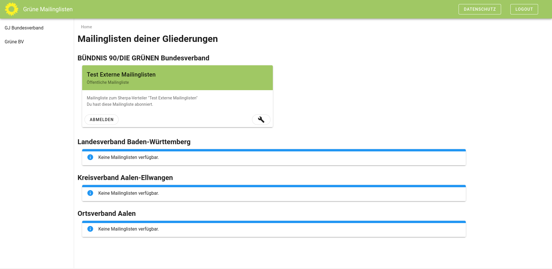
Task: Click 'BÜNDNIS 90/DIE GRÜNEN Bundesverband' heading
Action: pyautogui.click(x=143, y=58)
